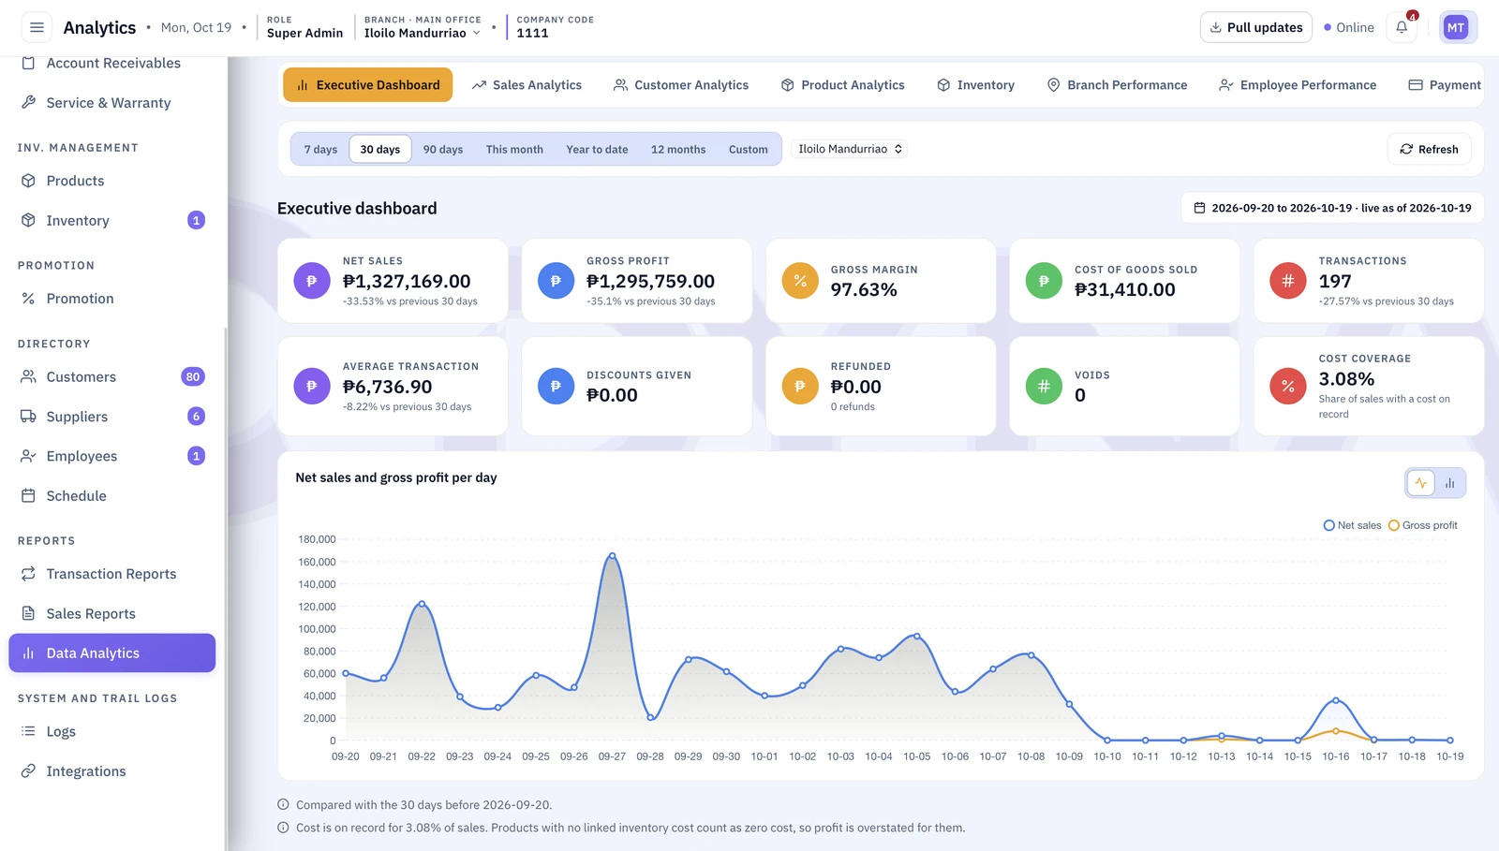Open the hamburger menu icon
1499x851 pixels.
point(37,27)
